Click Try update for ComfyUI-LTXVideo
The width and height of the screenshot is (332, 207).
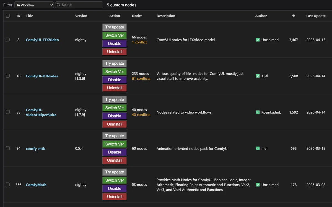tap(115, 27)
